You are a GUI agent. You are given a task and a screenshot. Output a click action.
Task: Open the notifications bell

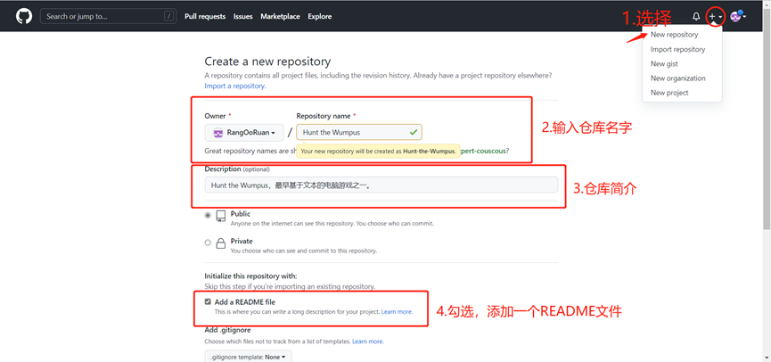coord(696,16)
